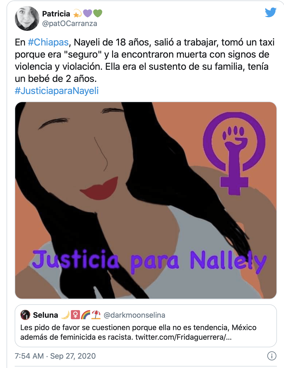Open Patricia's profile picture
The image size is (284, 368).
(x=27, y=18)
